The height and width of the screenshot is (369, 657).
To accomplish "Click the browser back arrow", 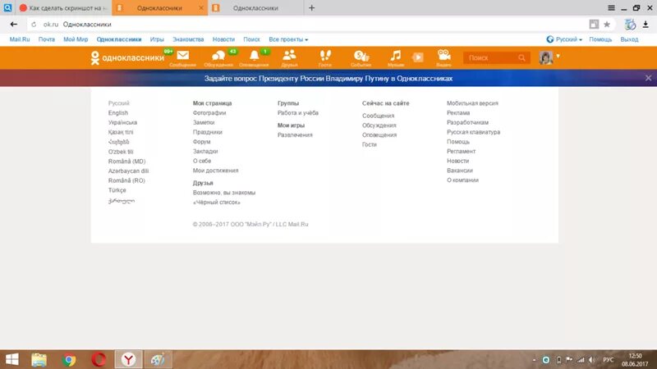I will click(13, 25).
